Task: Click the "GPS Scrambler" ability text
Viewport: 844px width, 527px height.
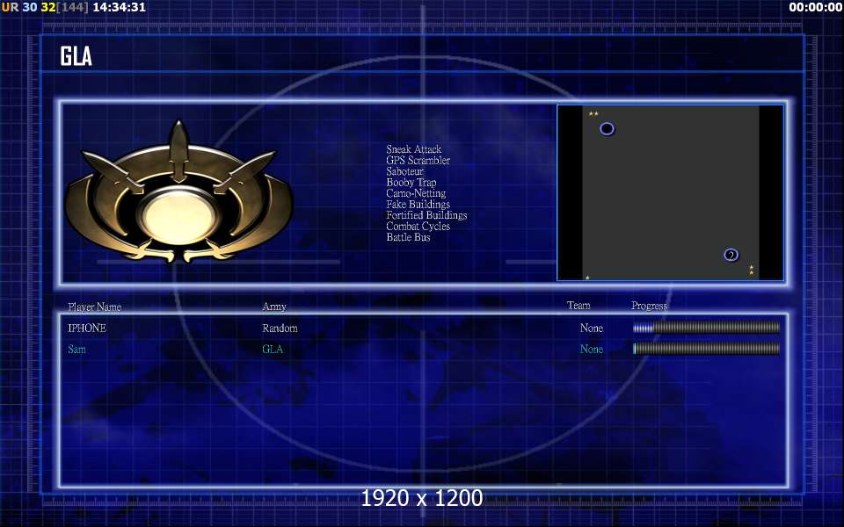Action: pyautogui.click(x=418, y=160)
